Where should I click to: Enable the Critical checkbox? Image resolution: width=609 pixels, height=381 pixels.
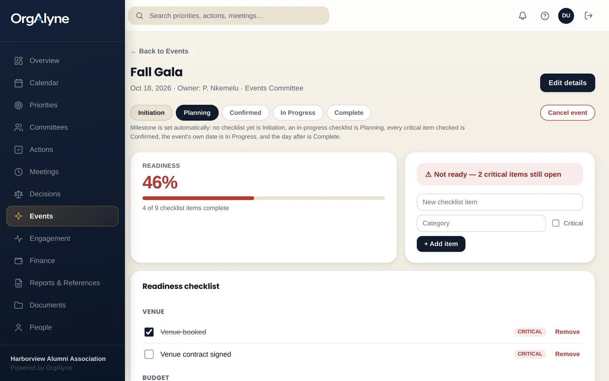(x=555, y=223)
